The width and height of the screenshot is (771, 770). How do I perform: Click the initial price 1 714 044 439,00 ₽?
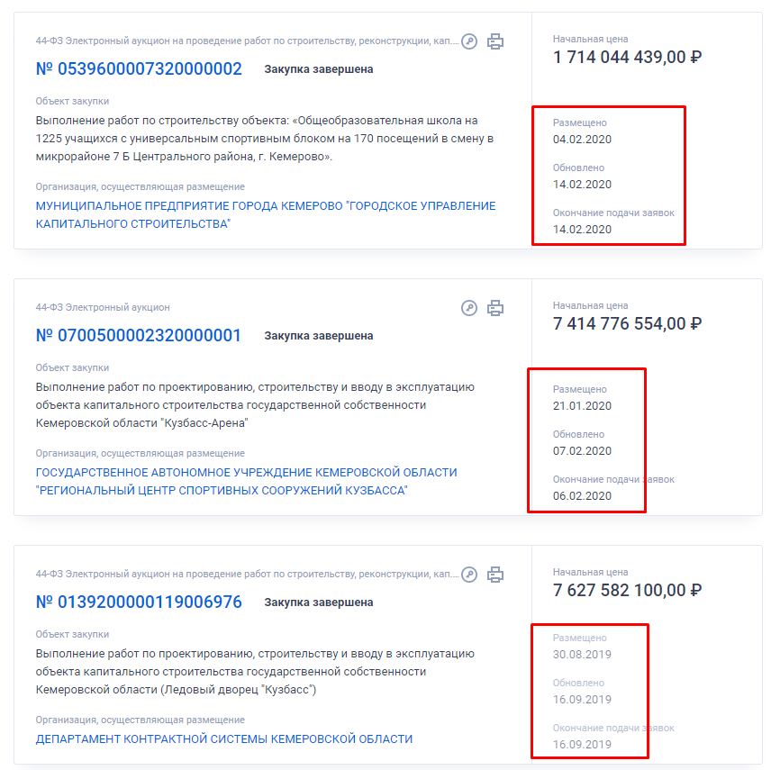628,57
